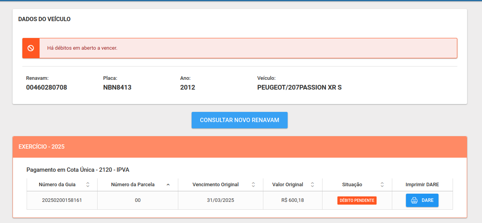Click the R$ 600,18 amount cell
The width and height of the screenshot is (482, 223).
coord(293,200)
